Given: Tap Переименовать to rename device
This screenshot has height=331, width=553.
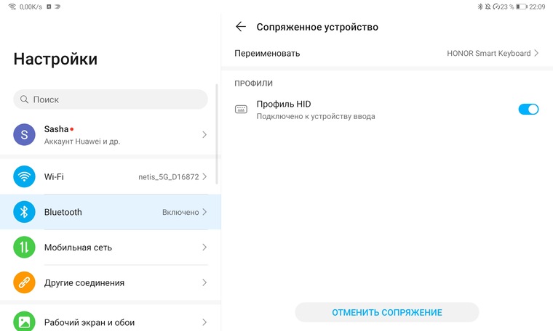Looking at the screenshot, I should tap(268, 53).
